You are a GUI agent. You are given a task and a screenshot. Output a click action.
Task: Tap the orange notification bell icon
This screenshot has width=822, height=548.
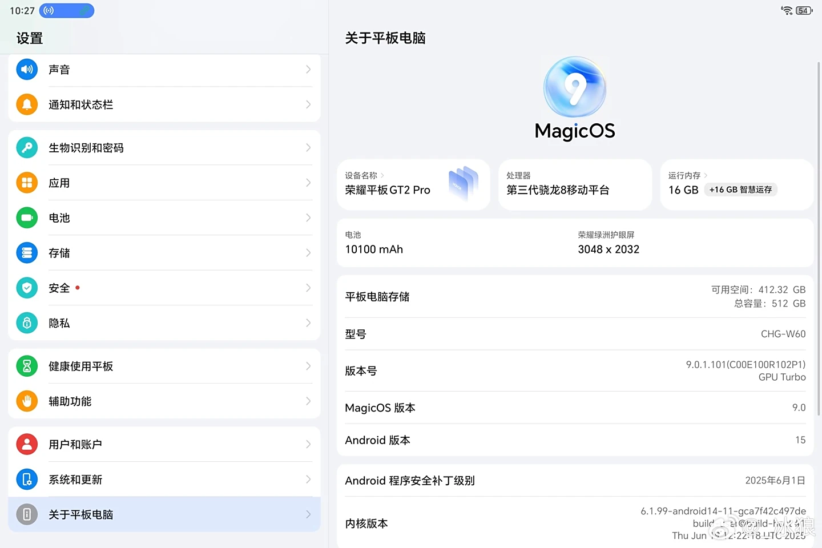(x=27, y=104)
